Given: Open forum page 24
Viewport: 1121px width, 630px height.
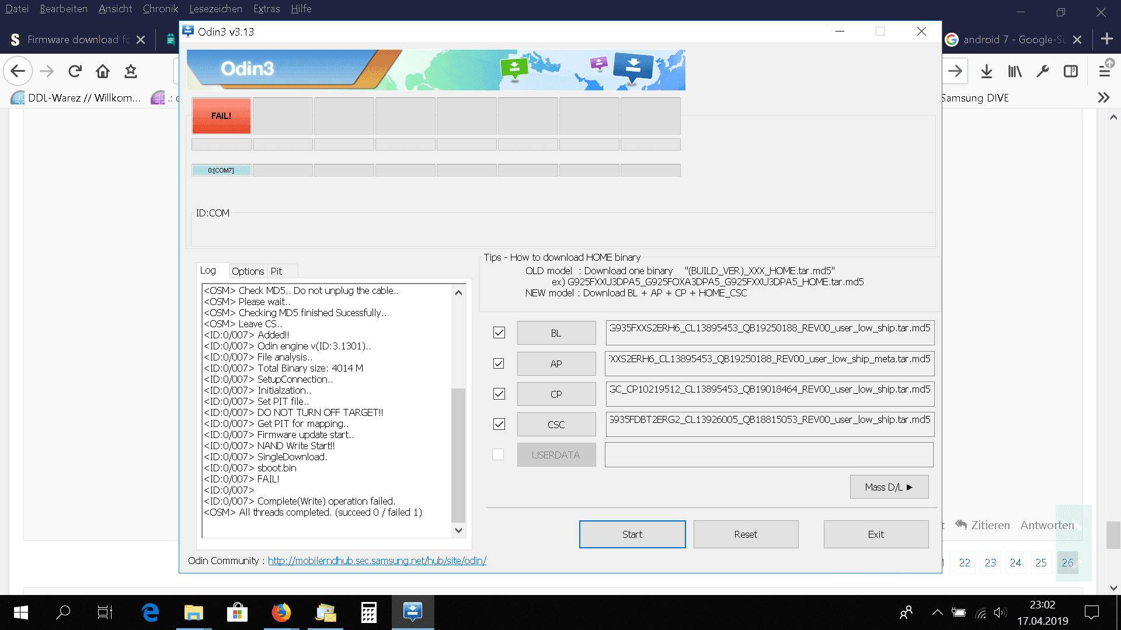Looking at the screenshot, I should pos(1016,563).
